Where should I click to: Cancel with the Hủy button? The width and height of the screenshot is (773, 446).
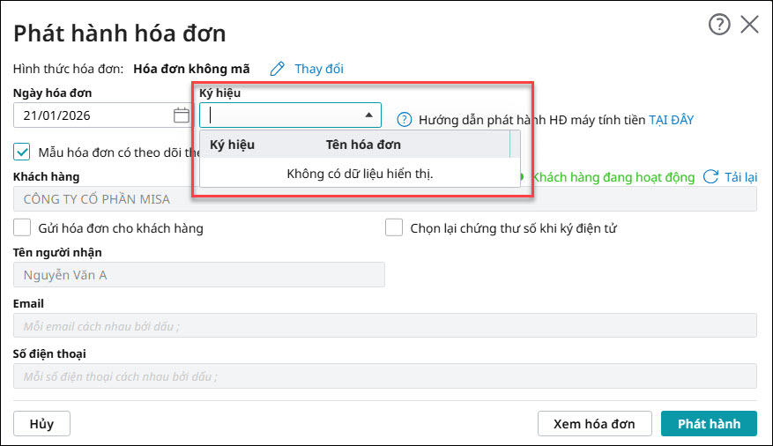41,424
